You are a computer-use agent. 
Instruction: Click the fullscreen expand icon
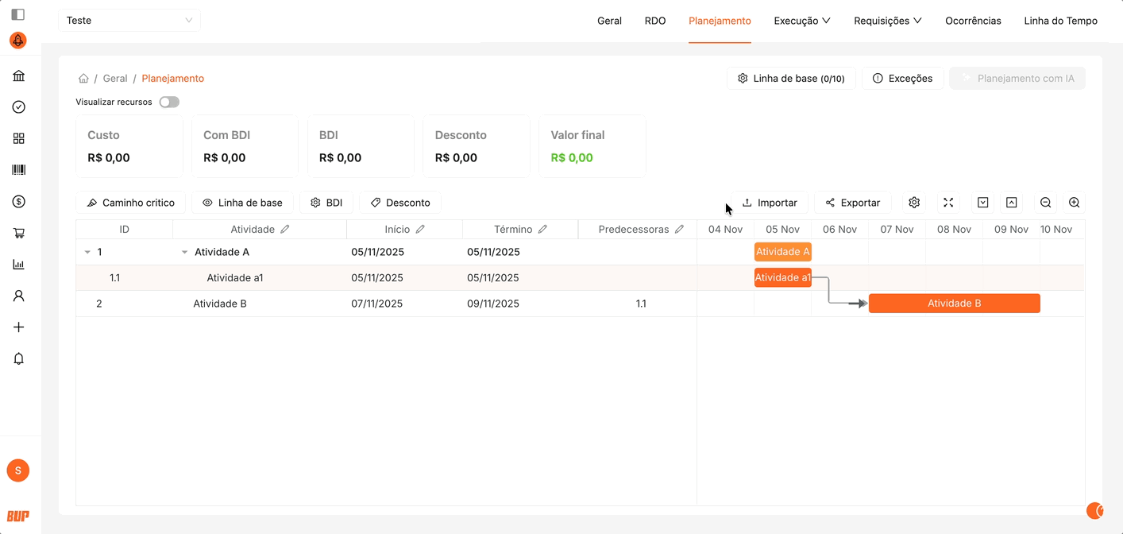pyautogui.click(x=948, y=203)
